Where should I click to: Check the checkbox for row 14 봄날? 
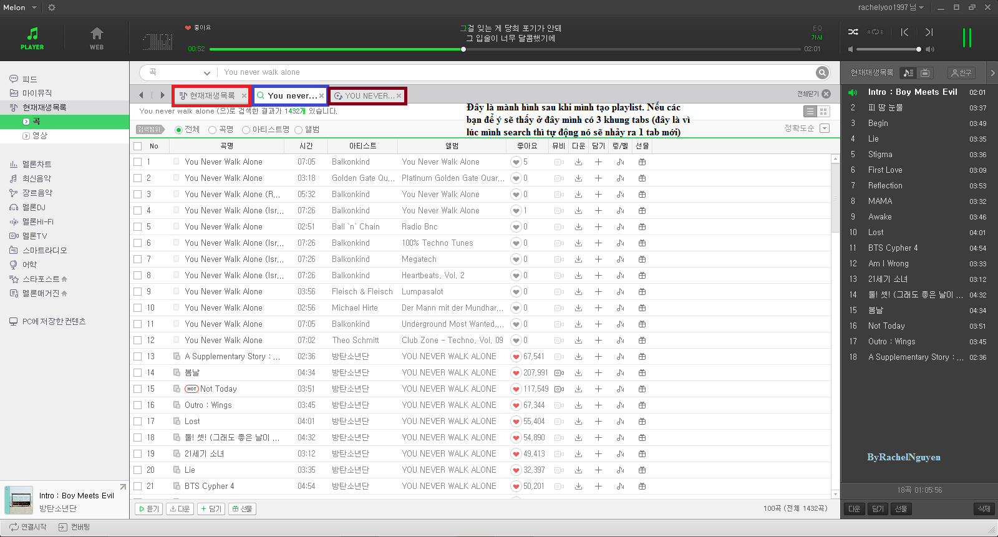(x=137, y=372)
